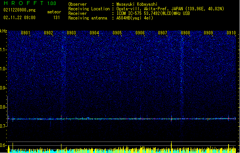The image size is (240, 153).
Task: Click the meteor label
Action: click(x=54, y=12)
